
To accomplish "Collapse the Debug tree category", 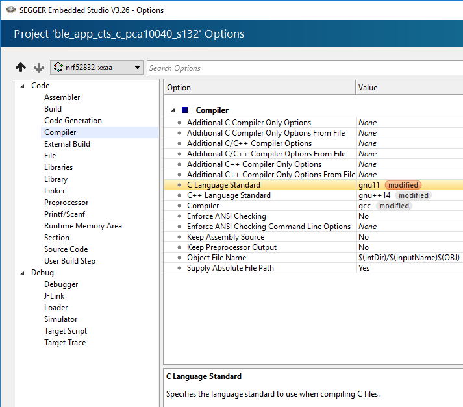I will (x=22, y=273).
